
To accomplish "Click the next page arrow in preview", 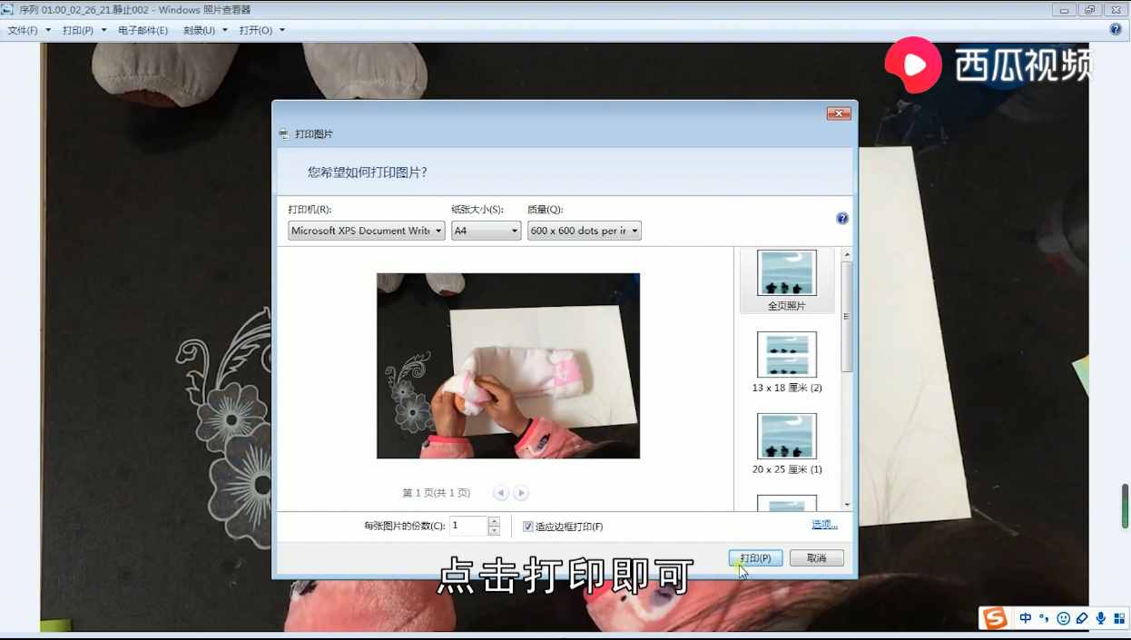I will point(520,493).
